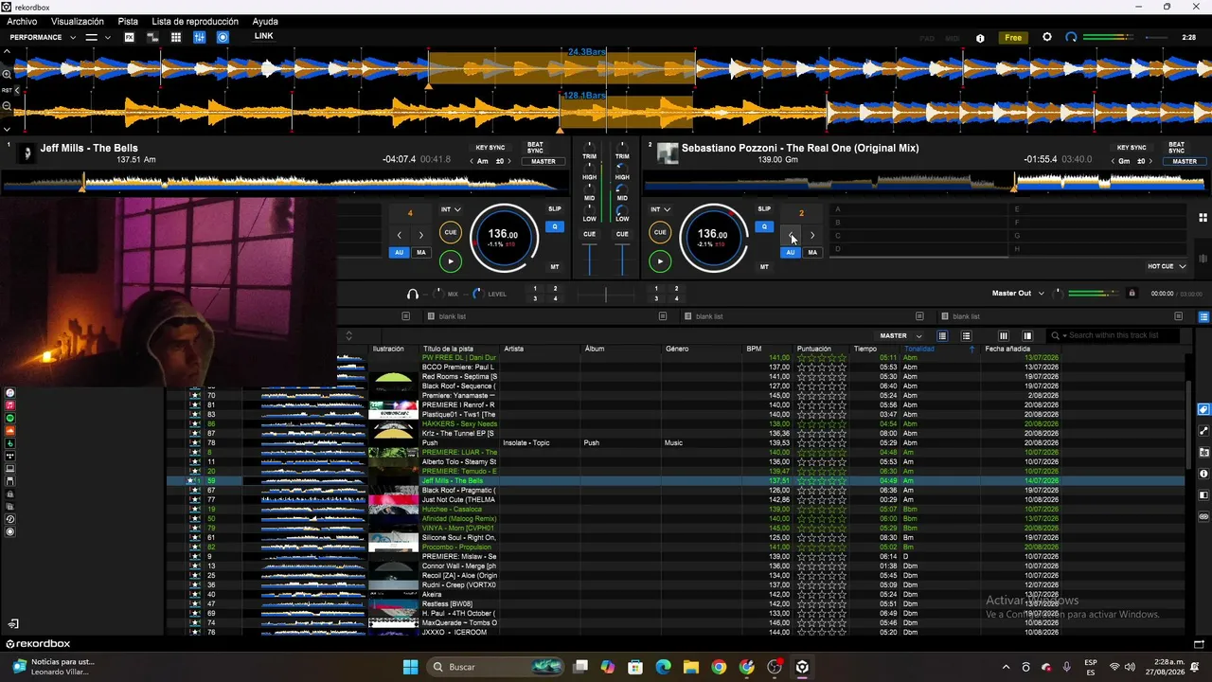Hit the CUE button on deck 2
This screenshot has height=682, width=1212.
point(660,232)
